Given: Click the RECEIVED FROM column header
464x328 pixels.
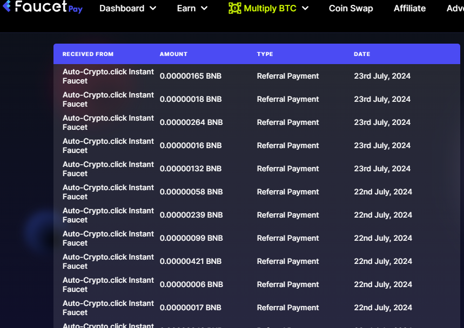Looking at the screenshot, I should (88, 54).
